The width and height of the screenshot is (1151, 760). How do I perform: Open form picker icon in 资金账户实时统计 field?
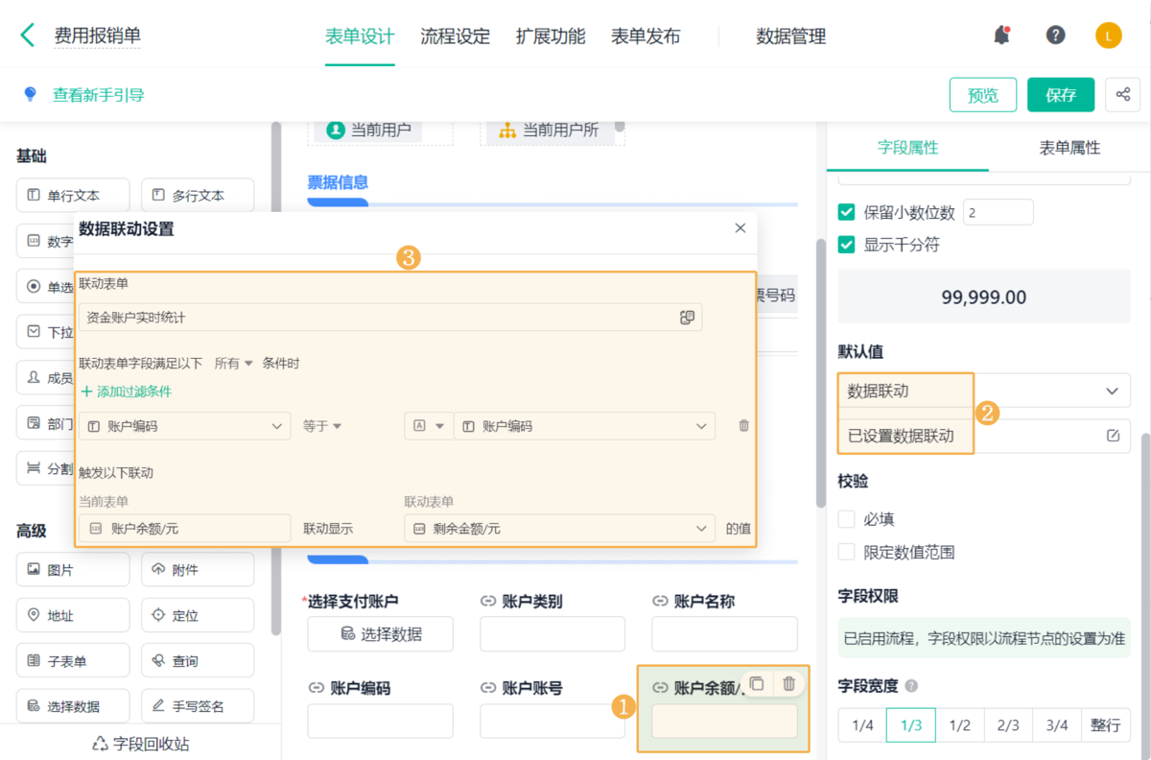(x=687, y=318)
